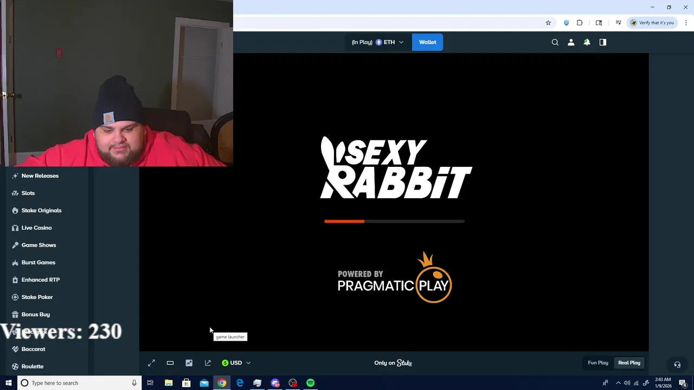Image resolution: width=694 pixels, height=390 pixels.
Task: Open Roulette in the sidebar
Action: pos(32,366)
